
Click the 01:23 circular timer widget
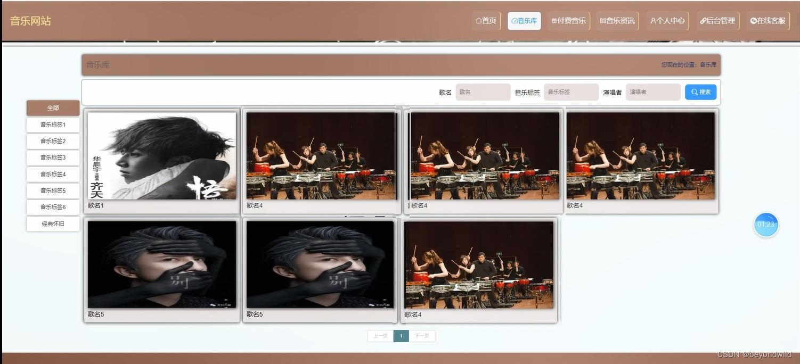pos(766,225)
